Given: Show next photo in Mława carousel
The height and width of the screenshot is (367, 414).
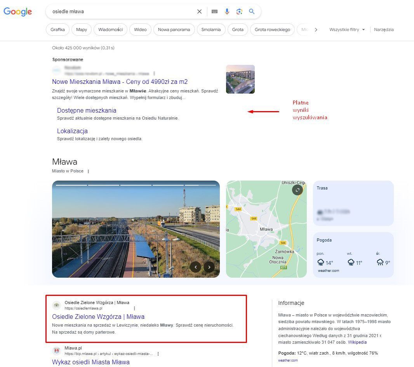Looking at the screenshot, I should (x=209, y=267).
